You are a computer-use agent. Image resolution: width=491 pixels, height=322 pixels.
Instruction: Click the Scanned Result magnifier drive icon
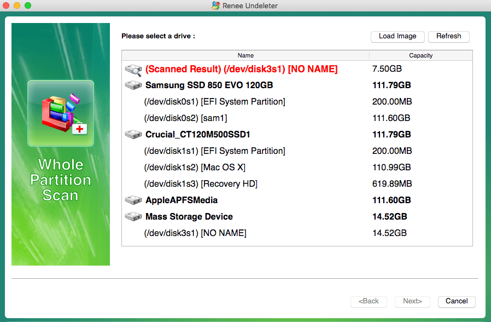[133, 70]
